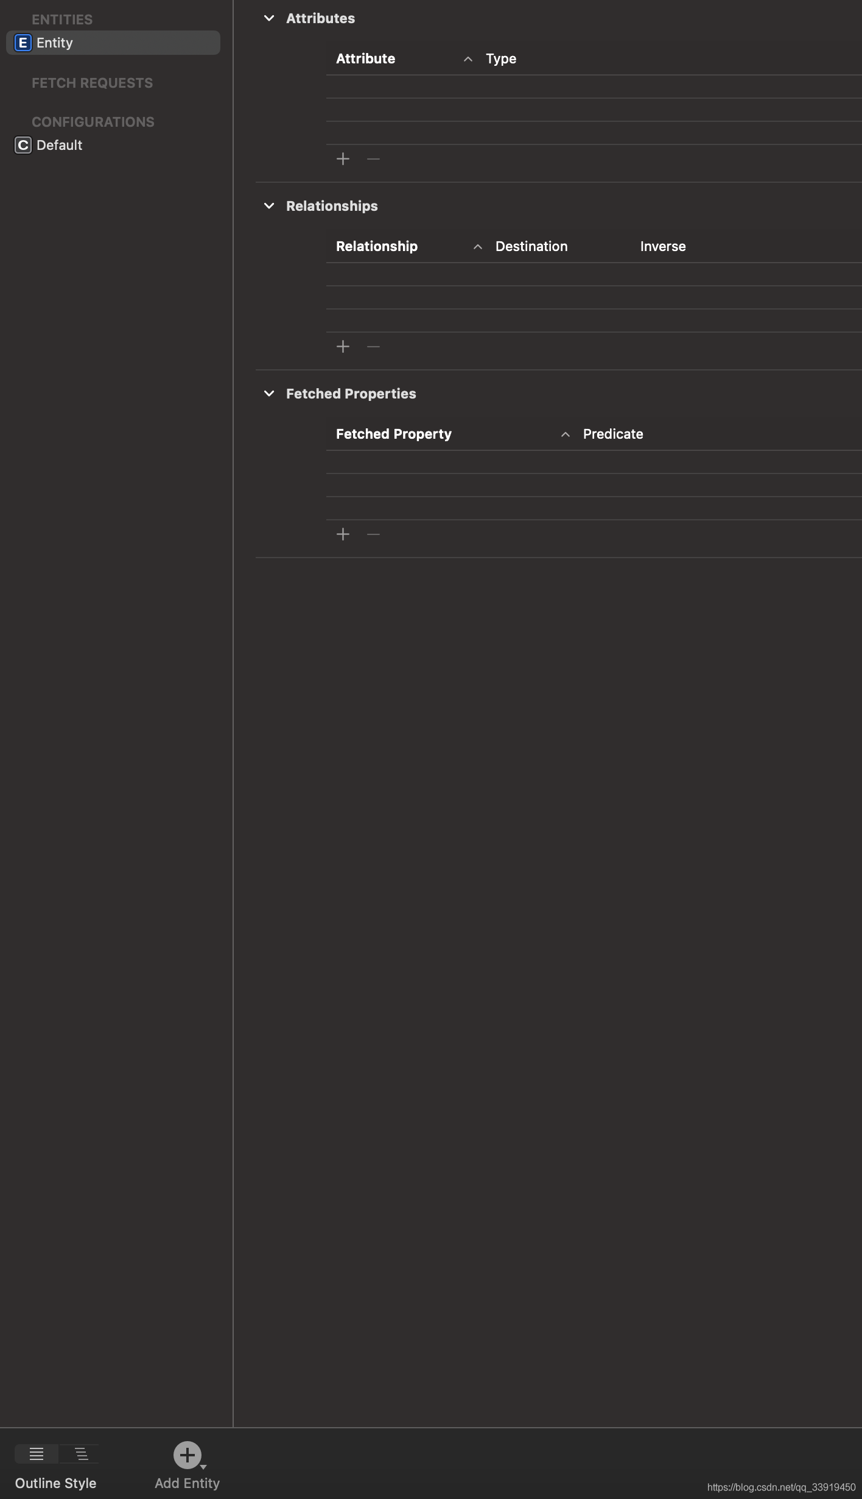Sort by Relationship column header
Image resolution: width=862 pixels, height=1499 pixels.
point(376,246)
